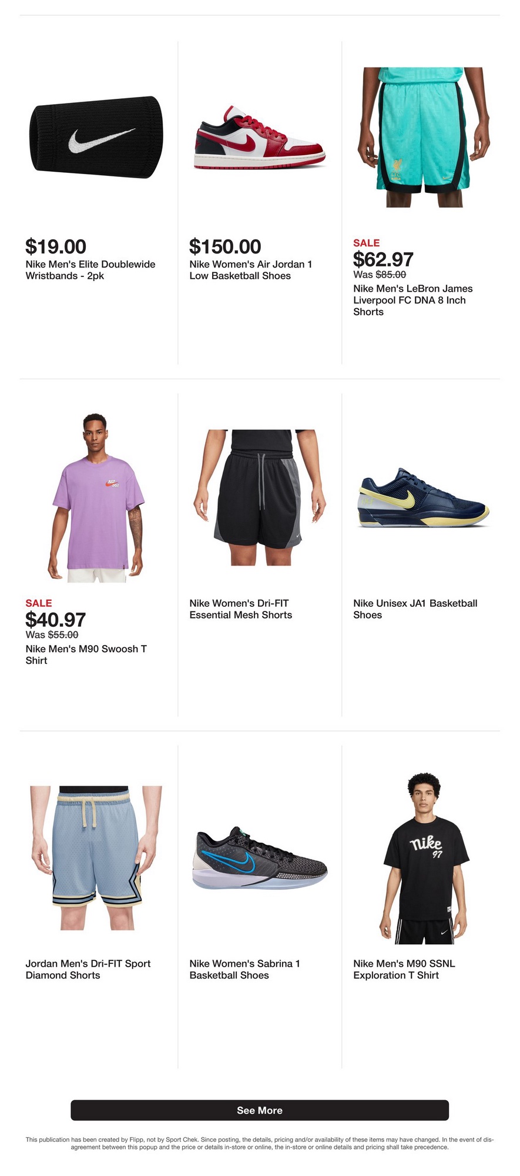Open Nike Women's Sabrina 1 Basketball Shoes title
Image resolution: width=520 pixels, height=1176 pixels.
[x=245, y=969]
